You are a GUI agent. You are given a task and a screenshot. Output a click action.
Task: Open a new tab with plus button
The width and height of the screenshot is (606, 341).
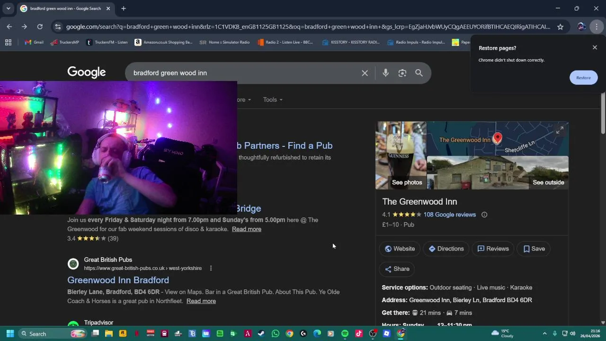(x=124, y=9)
